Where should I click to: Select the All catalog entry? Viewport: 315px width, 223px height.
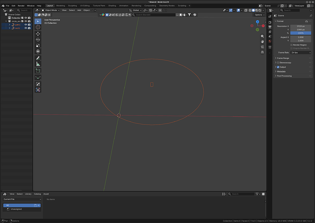click(22, 205)
